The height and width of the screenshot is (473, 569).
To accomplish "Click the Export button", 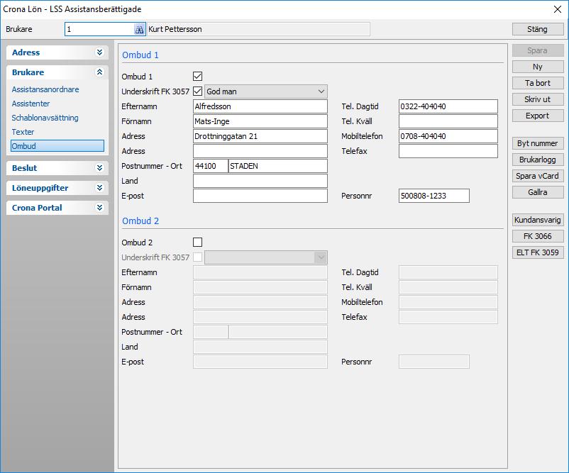I will click(x=538, y=116).
